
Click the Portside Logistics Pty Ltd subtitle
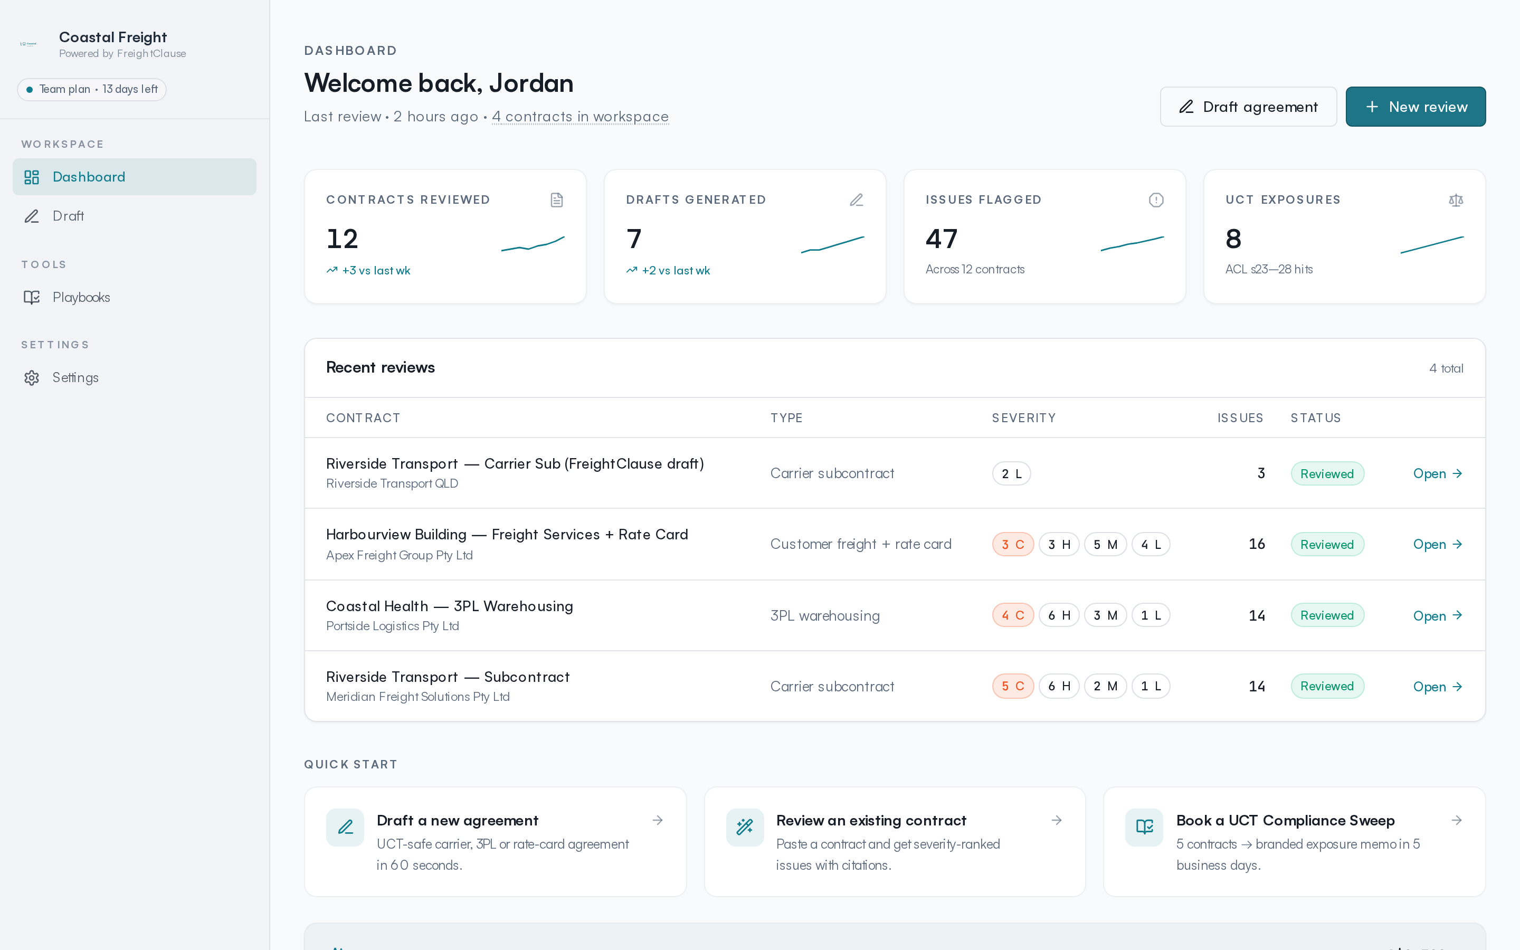coord(393,626)
